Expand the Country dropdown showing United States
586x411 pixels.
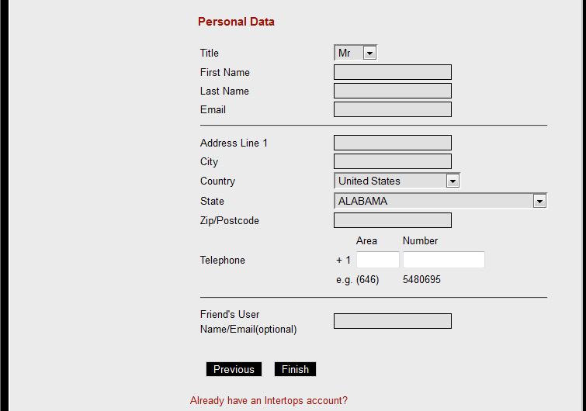point(397,181)
